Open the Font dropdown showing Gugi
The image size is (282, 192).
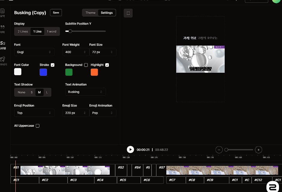[34, 52]
